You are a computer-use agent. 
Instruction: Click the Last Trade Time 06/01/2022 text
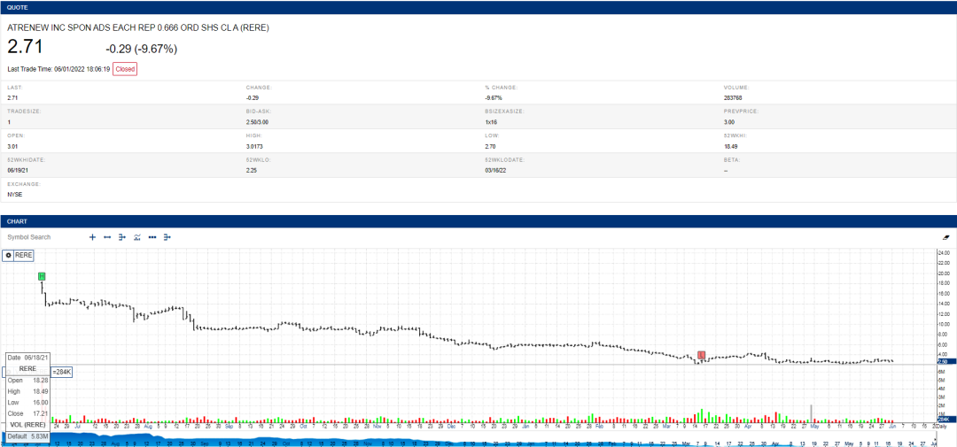click(x=58, y=70)
